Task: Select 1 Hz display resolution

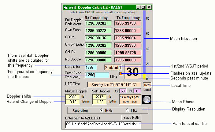Action: tap(127, 110)
